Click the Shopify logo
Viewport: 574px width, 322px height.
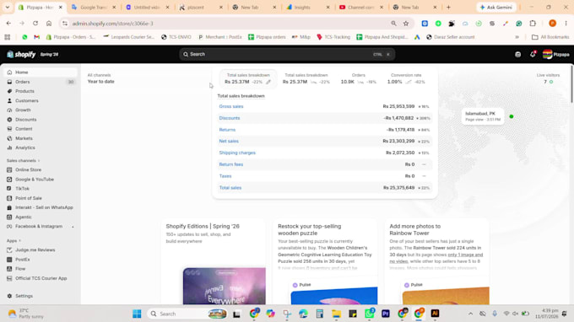pos(21,55)
